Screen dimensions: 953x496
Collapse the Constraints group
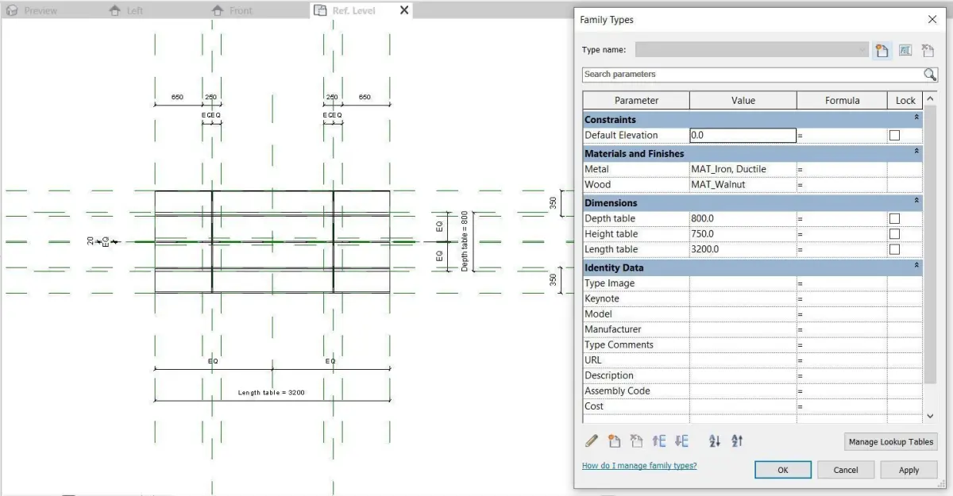tap(916, 119)
